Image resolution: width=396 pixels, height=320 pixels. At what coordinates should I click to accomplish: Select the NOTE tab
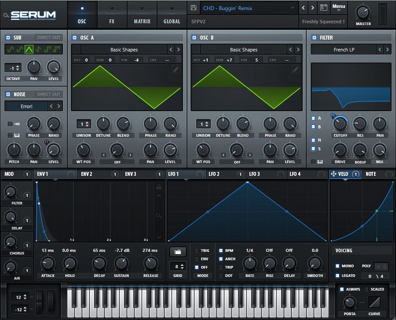(x=378, y=174)
